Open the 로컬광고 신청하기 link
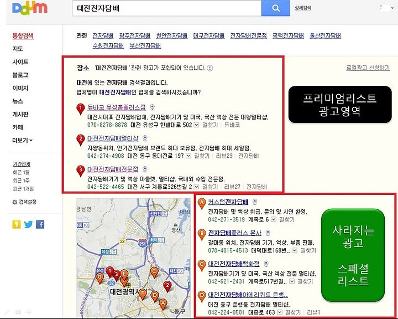This screenshot has height=319, width=398. pos(368,68)
